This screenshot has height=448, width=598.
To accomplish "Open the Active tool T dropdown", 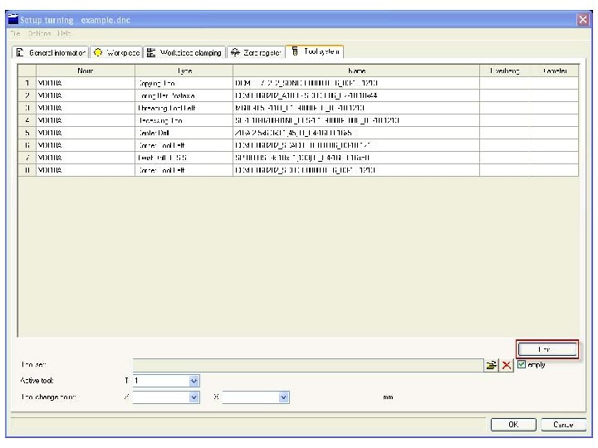I will pyautogui.click(x=194, y=381).
